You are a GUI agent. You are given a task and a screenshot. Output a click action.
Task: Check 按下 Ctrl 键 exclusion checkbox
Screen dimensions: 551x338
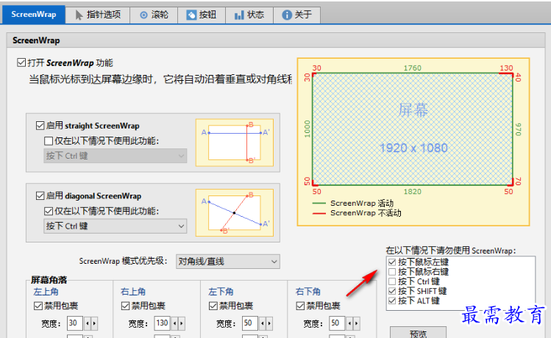[392, 281]
